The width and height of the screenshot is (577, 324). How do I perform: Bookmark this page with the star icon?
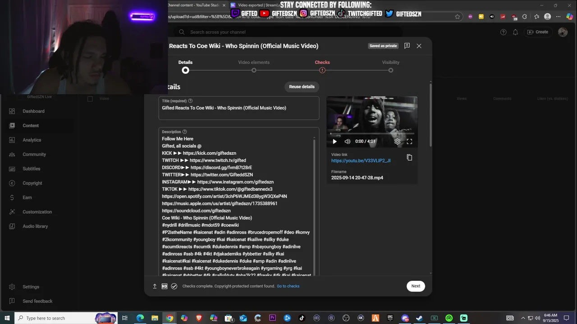pos(458,17)
